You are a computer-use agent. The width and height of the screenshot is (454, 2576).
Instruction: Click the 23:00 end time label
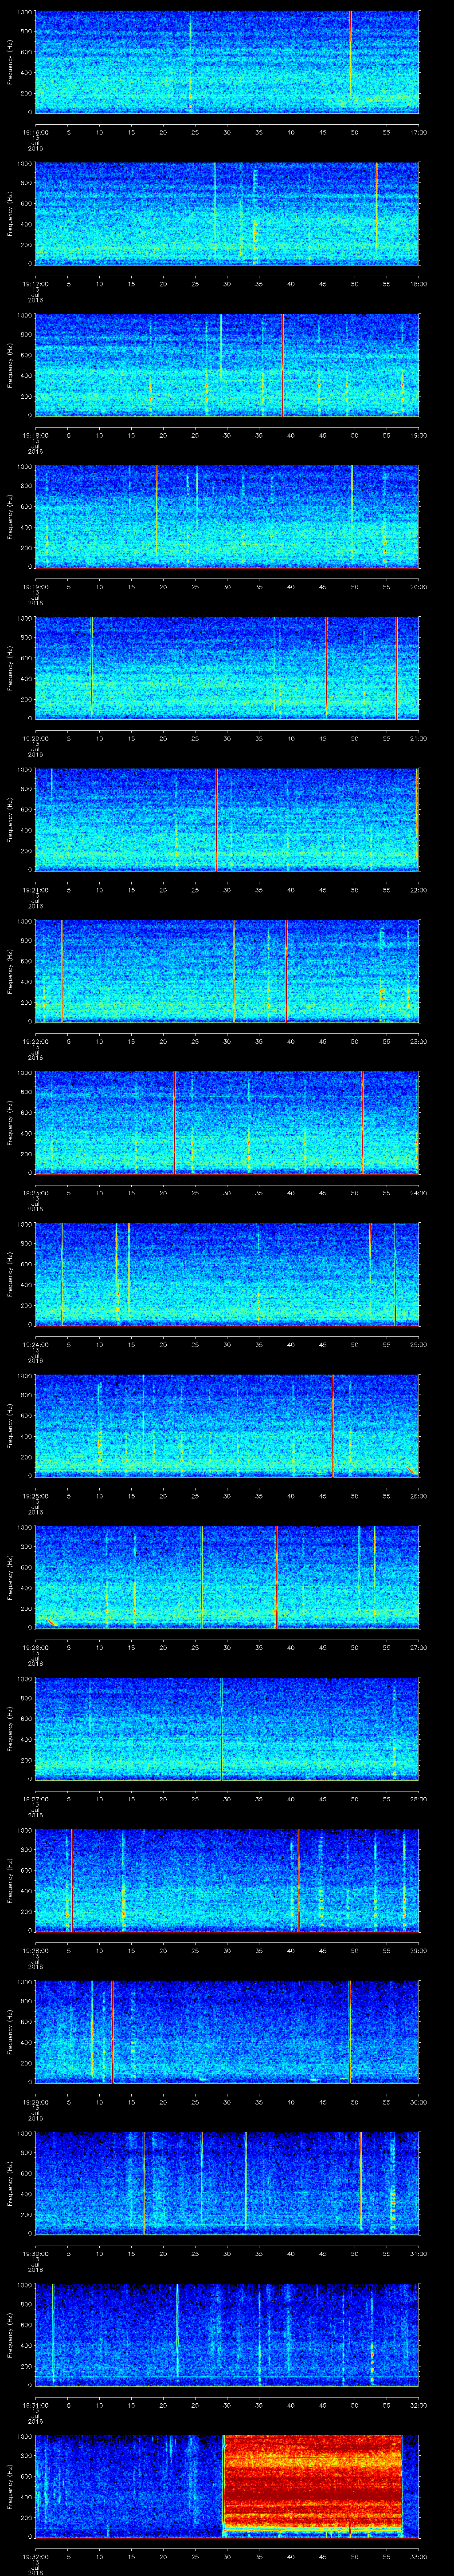coord(418,1041)
